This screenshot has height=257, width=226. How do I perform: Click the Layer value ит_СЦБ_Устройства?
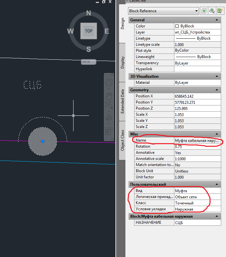pyautogui.click(x=198, y=32)
